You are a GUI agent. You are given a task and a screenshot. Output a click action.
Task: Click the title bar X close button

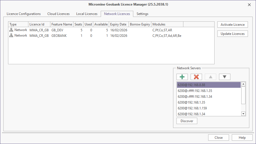pos(249,5)
